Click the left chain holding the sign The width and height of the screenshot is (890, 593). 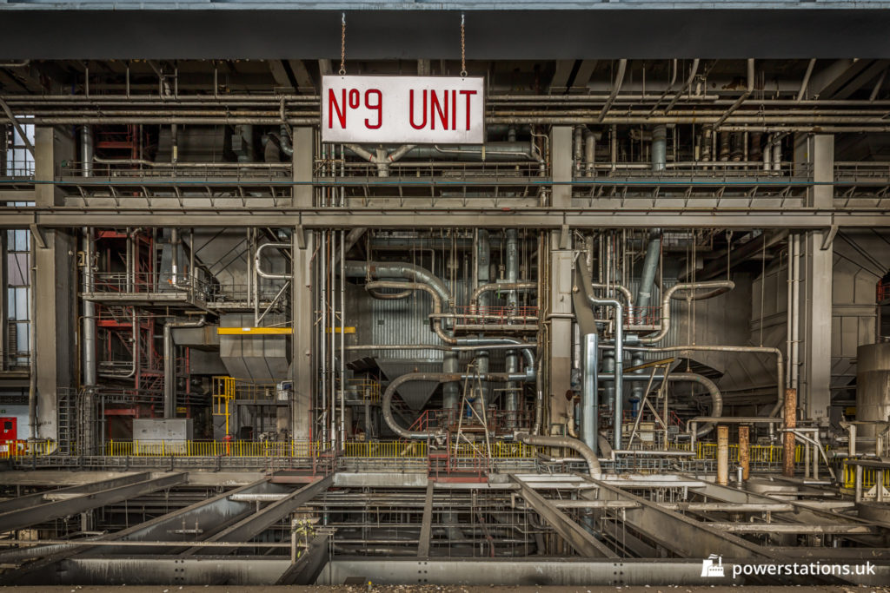[342, 45]
